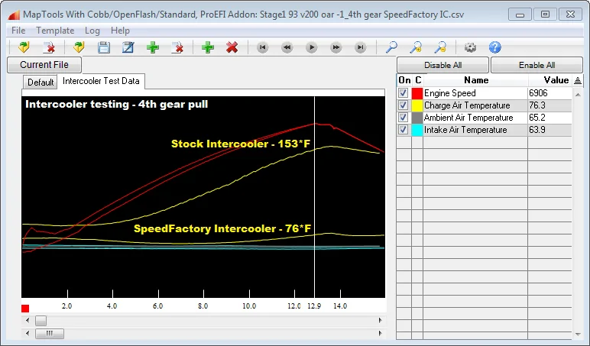Open help via the blue question icon
Image resolution: width=590 pixels, height=346 pixels.
[494, 47]
